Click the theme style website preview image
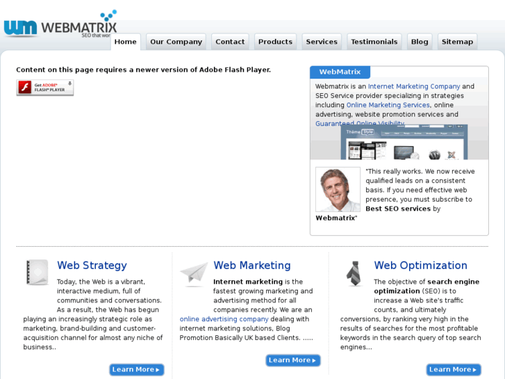 (x=404, y=143)
